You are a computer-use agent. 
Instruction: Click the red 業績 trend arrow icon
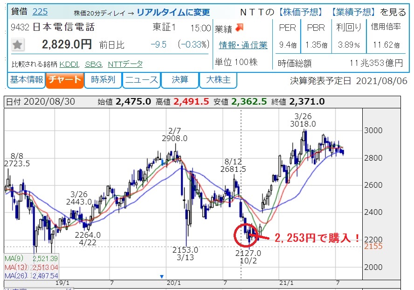pos(239,28)
